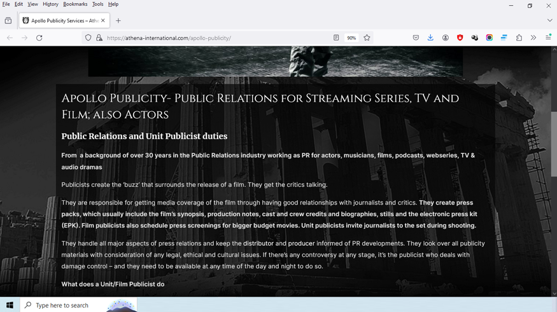Screen dimensions: 557x312
Task: Click the Apollo Publicity page heading
Action: [x=260, y=106]
